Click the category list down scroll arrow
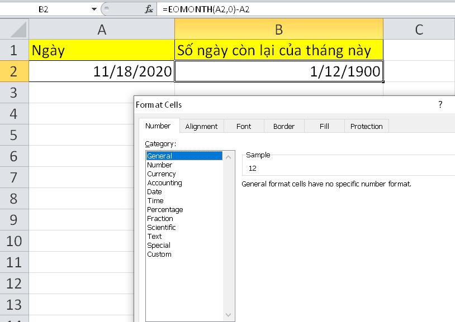The width and height of the screenshot is (455, 322). [x=229, y=315]
